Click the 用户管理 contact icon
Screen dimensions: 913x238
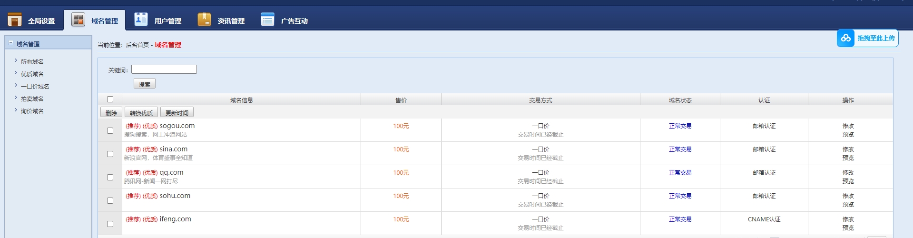[141, 19]
